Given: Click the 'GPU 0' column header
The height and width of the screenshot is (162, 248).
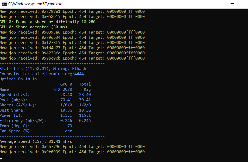Looking at the screenshot, I should (66, 84).
